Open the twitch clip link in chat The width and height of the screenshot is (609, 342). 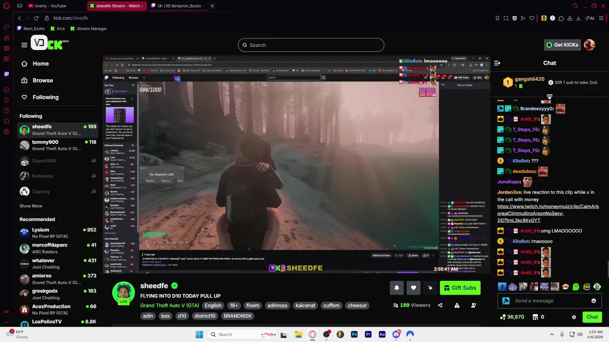coord(548,214)
